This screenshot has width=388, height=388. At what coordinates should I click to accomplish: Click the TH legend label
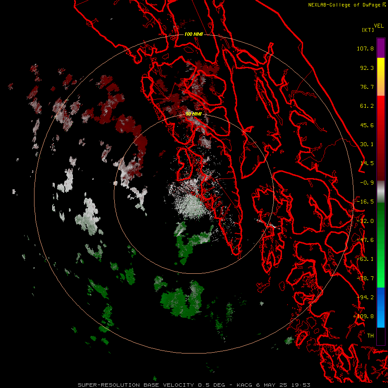(x=370, y=336)
